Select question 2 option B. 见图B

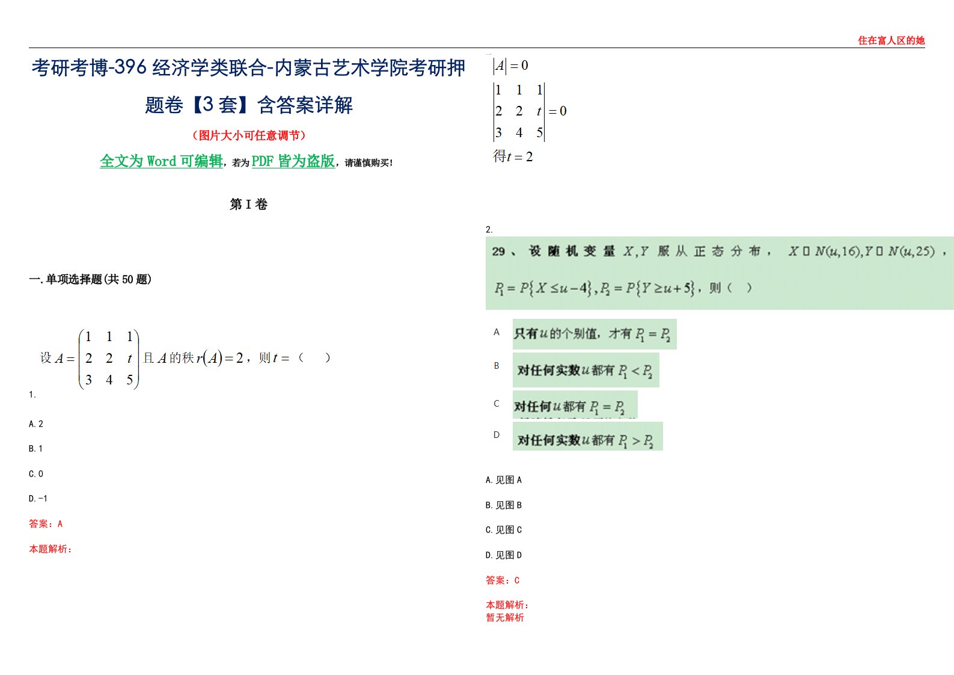pyautogui.click(x=504, y=505)
